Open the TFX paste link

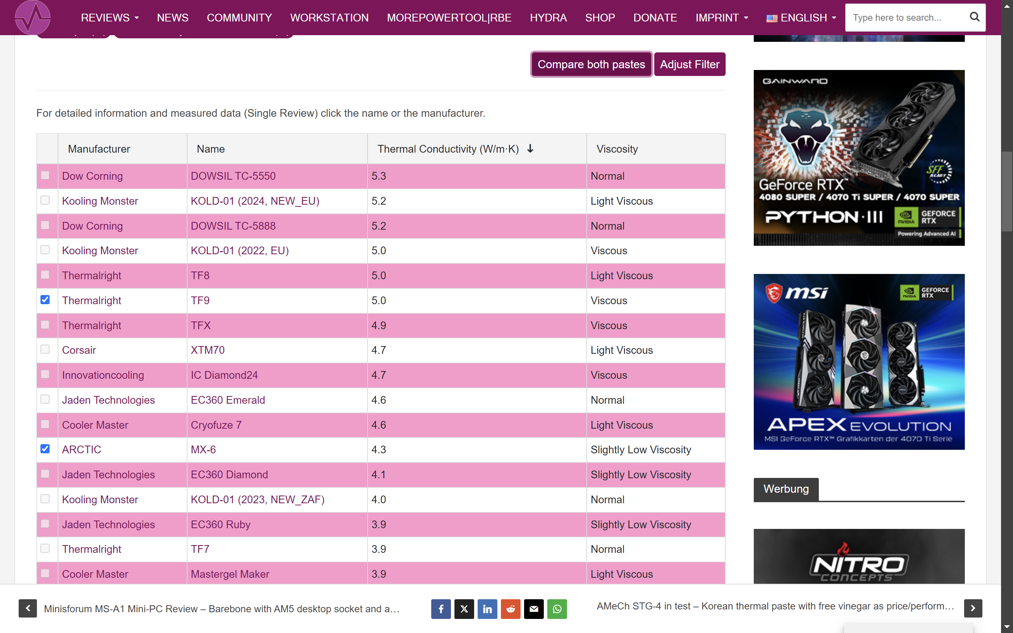pos(200,325)
